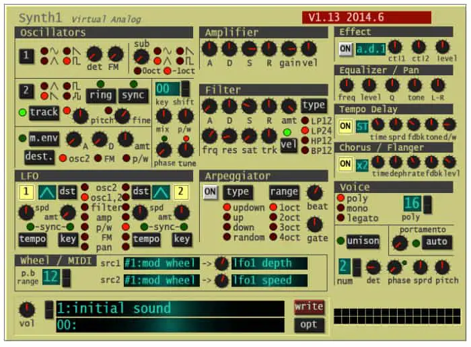Select oscillator 1 square waveform LED
The width and height of the screenshot is (471, 347).
(x=67, y=61)
